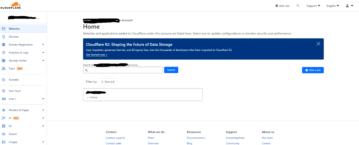The height and width of the screenshot is (145, 359).
Task: Click Add site in top bar
Action: (x=282, y=6)
